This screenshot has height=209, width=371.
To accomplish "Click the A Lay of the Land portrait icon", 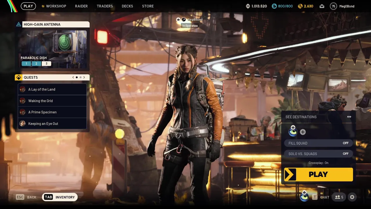I will tap(22, 89).
